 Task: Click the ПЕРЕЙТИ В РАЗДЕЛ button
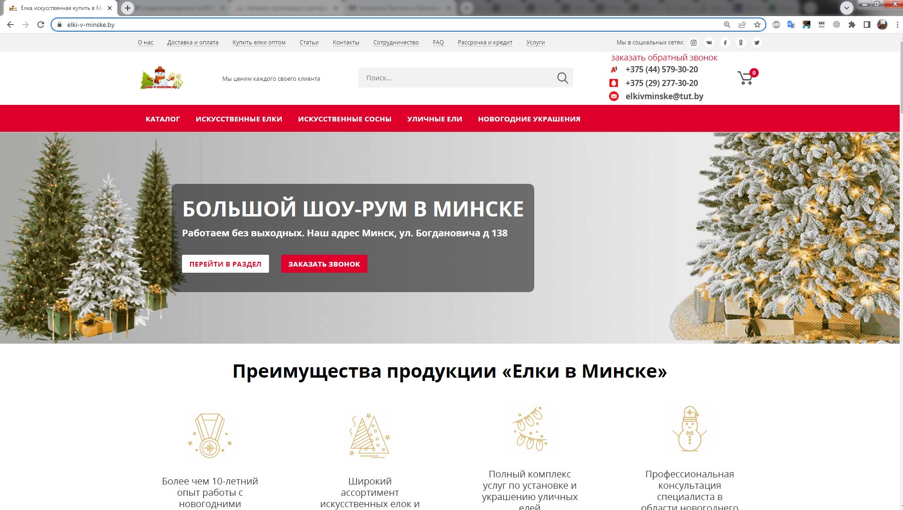[x=226, y=264]
